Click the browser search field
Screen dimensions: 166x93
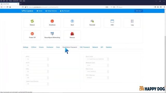tap(135, 7)
